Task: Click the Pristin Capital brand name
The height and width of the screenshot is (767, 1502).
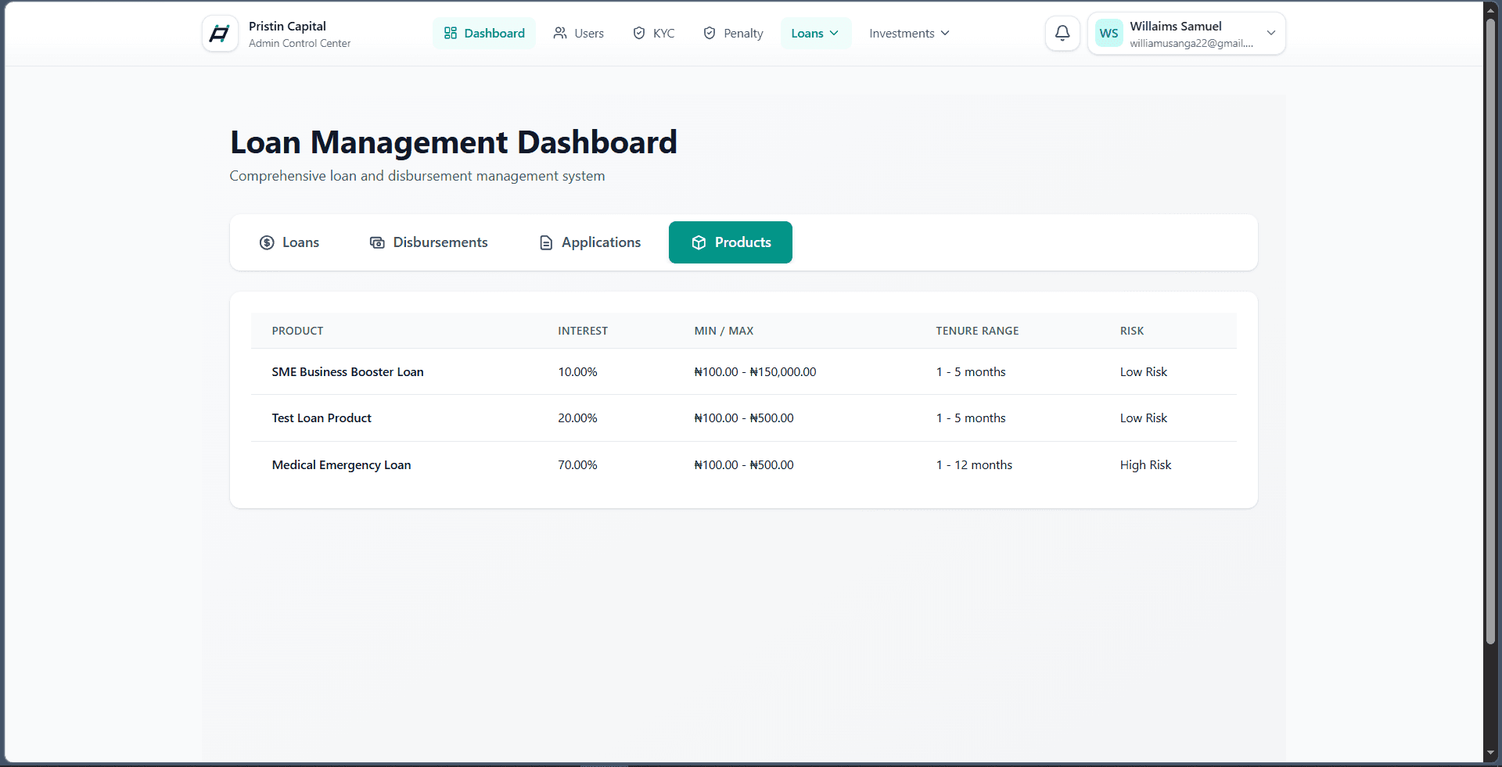Action: (x=287, y=26)
